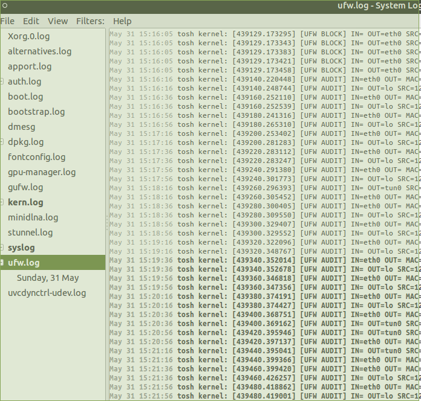Viewport: 421px width, 401px height.
Task: Expand the dpkg.log tree entry
Action: pyautogui.click(x=2, y=142)
